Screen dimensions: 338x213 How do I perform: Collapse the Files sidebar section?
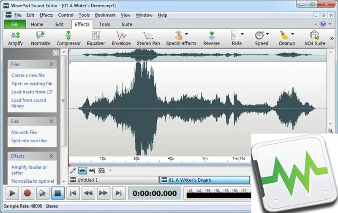(52, 64)
